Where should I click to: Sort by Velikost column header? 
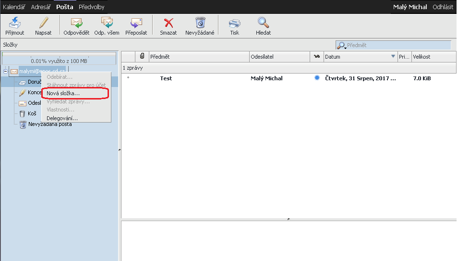click(434, 56)
